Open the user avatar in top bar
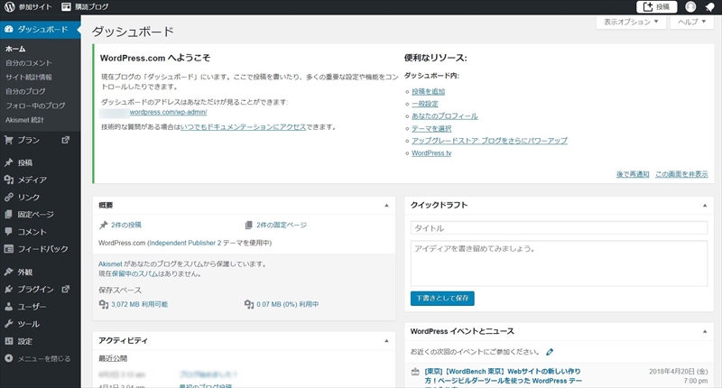Screen dimensions: 722x388 pos(690,7)
